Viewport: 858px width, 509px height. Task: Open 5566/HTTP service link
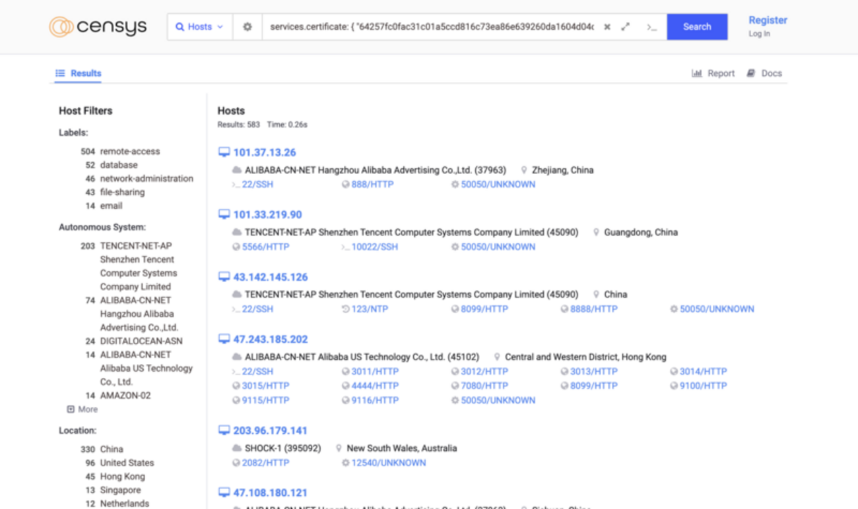point(265,247)
